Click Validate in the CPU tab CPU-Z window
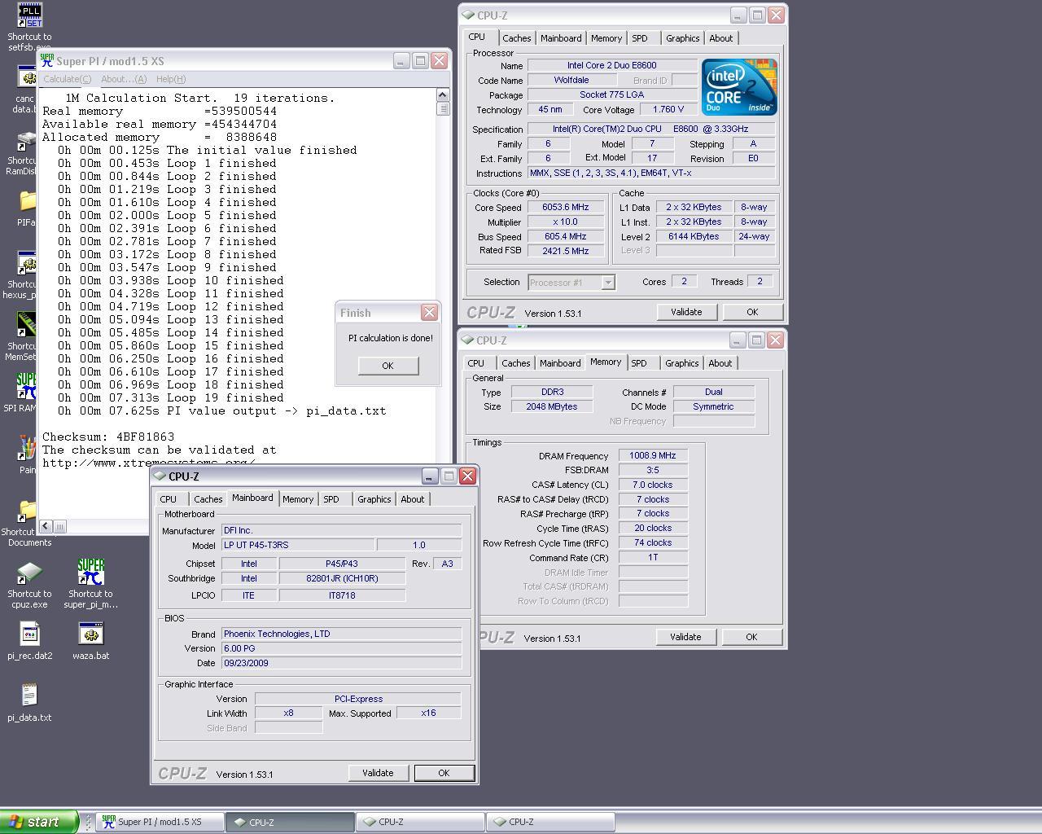 (686, 312)
